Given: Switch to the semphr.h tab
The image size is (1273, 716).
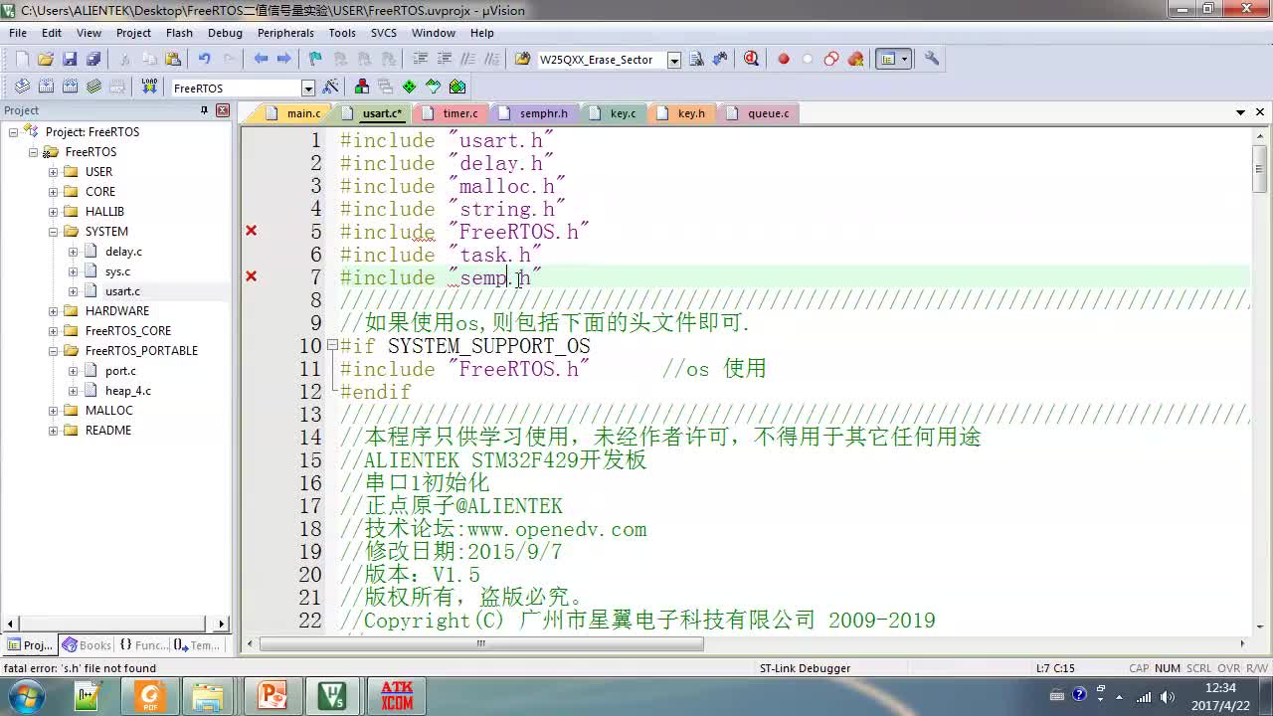Looking at the screenshot, I should (534, 113).
